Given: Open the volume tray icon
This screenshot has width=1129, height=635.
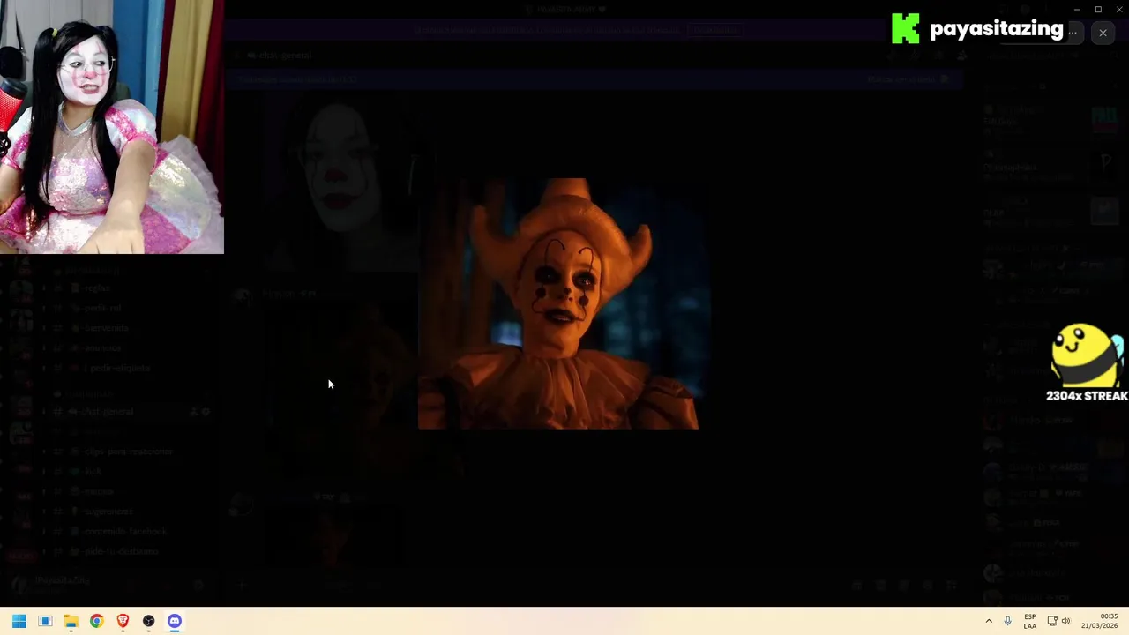Looking at the screenshot, I should click(1065, 621).
